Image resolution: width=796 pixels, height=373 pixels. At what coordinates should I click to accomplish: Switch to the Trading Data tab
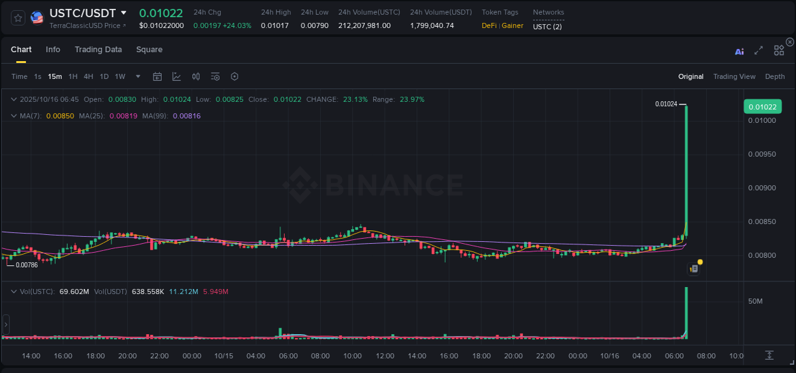[x=98, y=49]
